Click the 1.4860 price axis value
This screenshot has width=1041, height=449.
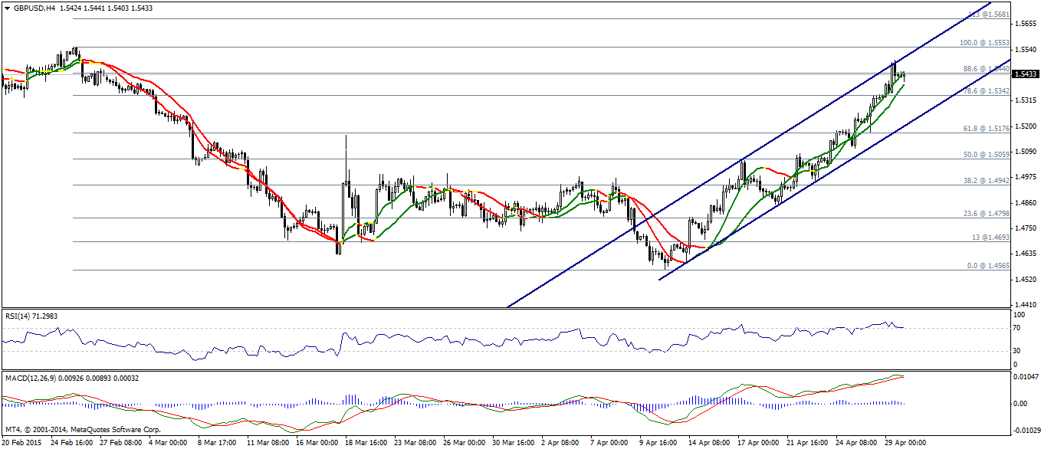pyautogui.click(x=1025, y=203)
